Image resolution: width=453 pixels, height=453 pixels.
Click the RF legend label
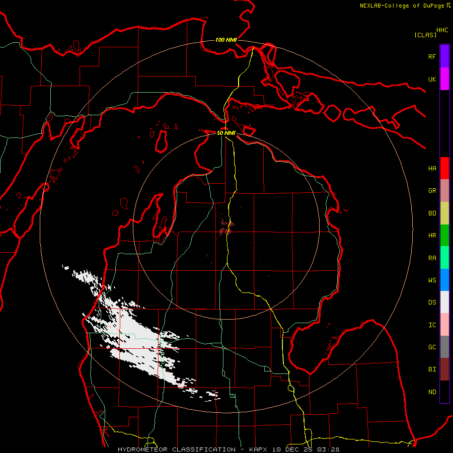click(432, 56)
